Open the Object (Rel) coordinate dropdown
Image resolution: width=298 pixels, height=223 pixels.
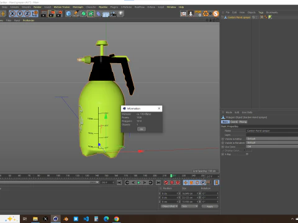tap(169, 206)
